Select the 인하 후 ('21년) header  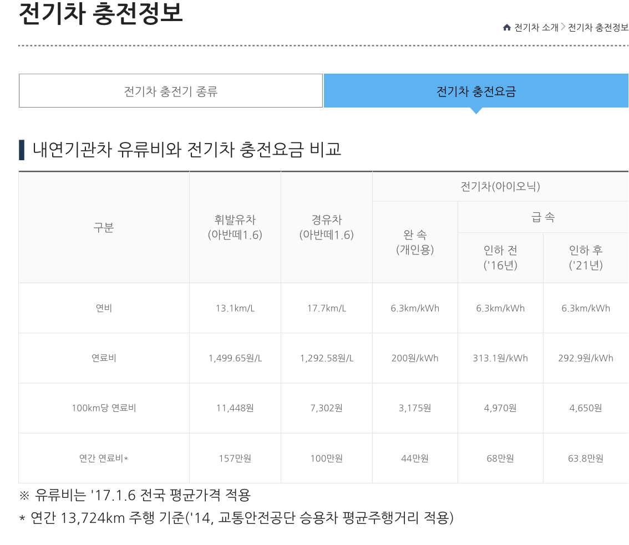tap(586, 258)
